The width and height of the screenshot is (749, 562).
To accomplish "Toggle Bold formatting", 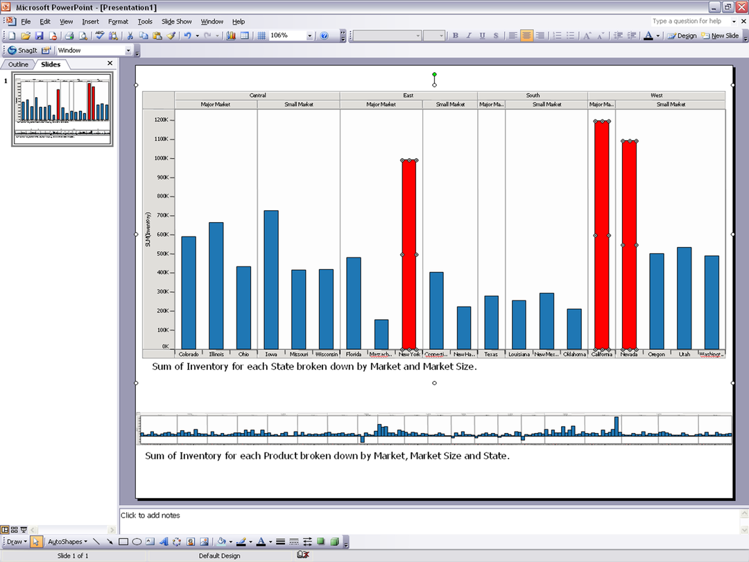I will 455,35.
